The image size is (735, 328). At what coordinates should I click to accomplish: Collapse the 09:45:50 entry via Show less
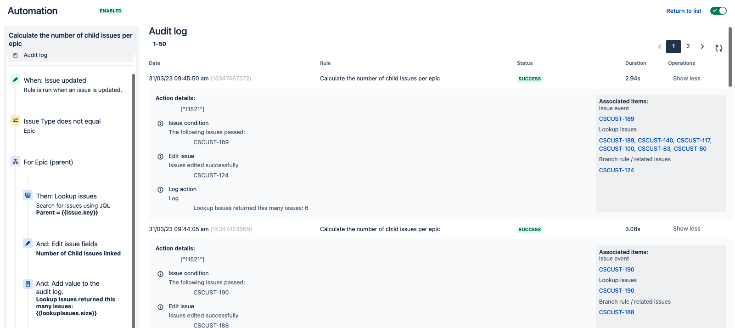686,78
